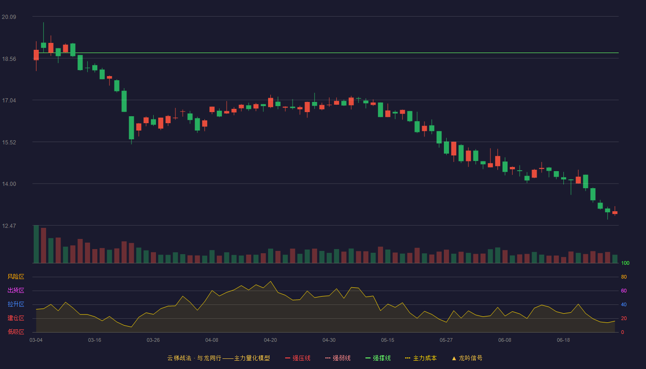This screenshot has height=369, width=646.
Task: Select the 风险区 zone label
Action: [16, 277]
